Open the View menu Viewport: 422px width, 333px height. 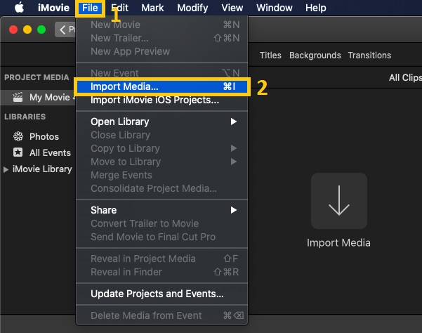(x=232, y=8)
